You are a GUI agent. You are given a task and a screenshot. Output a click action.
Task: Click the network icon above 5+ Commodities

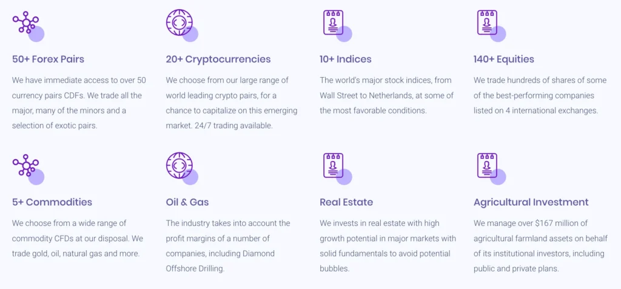pyautogui.click(x=26, y=166)
